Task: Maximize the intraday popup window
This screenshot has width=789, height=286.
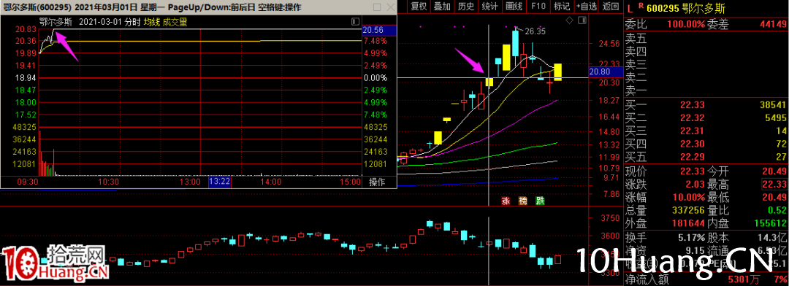Action: (x=378, y=8)
